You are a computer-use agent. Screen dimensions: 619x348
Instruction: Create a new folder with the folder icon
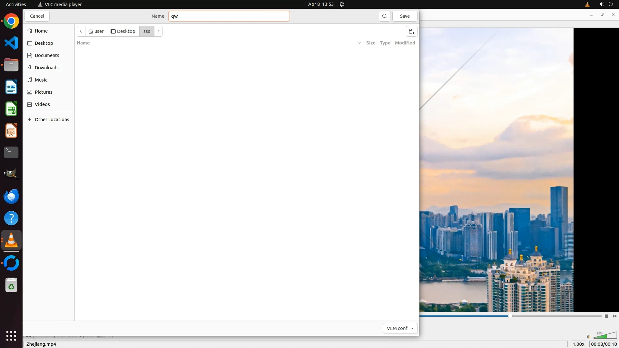411,31
